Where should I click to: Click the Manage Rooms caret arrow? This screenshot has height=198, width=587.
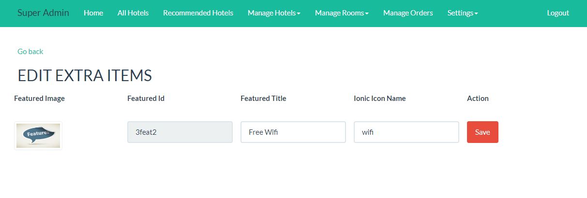pyautogui.click(x=367, y=14)
